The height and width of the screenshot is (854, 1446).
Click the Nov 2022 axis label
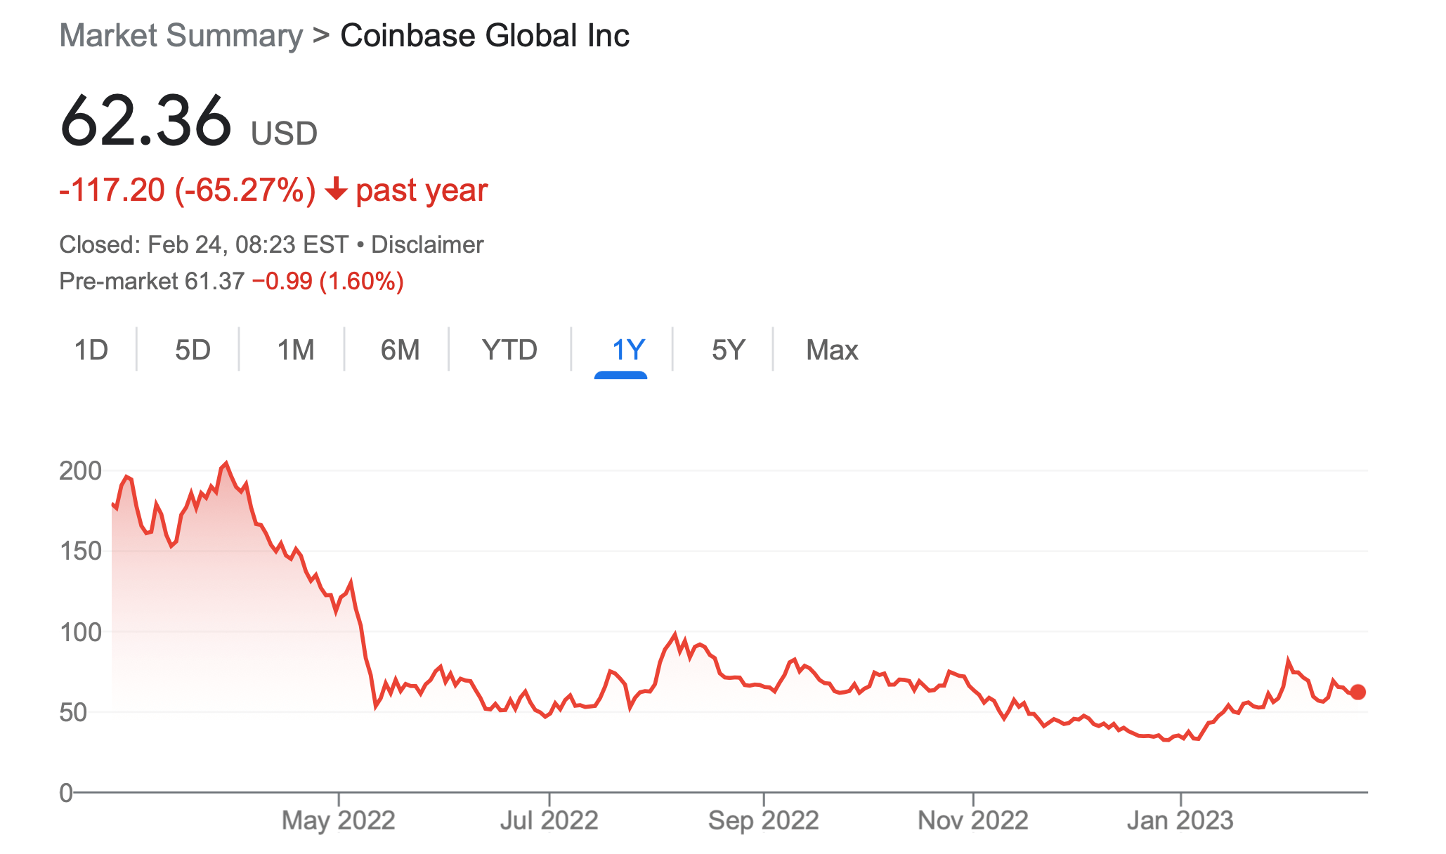point(973,820)
